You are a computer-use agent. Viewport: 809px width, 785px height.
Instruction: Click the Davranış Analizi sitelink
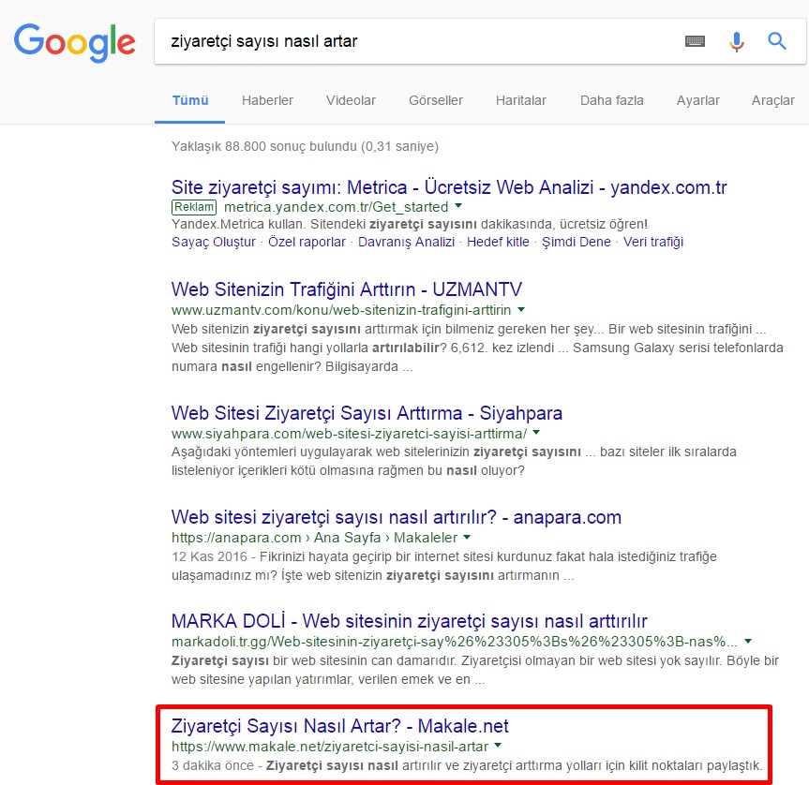(407, 242)
